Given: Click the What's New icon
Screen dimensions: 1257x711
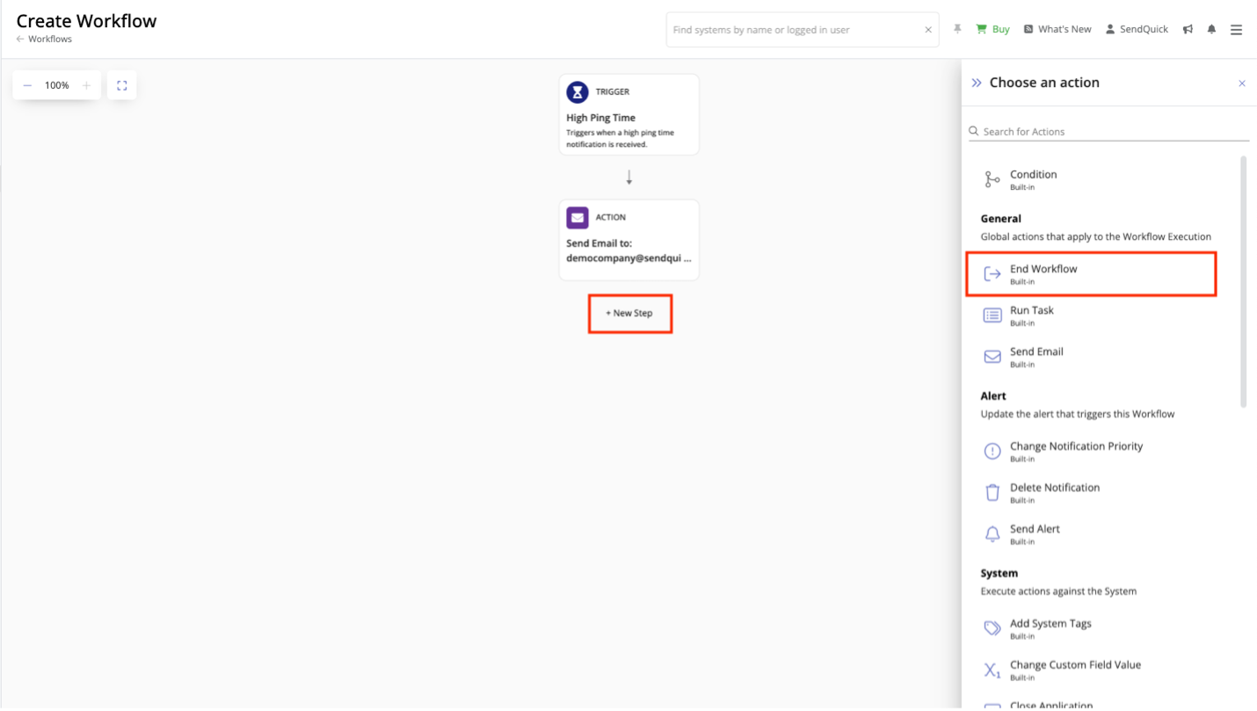Looking at the screenshot, I should 1028,29.
